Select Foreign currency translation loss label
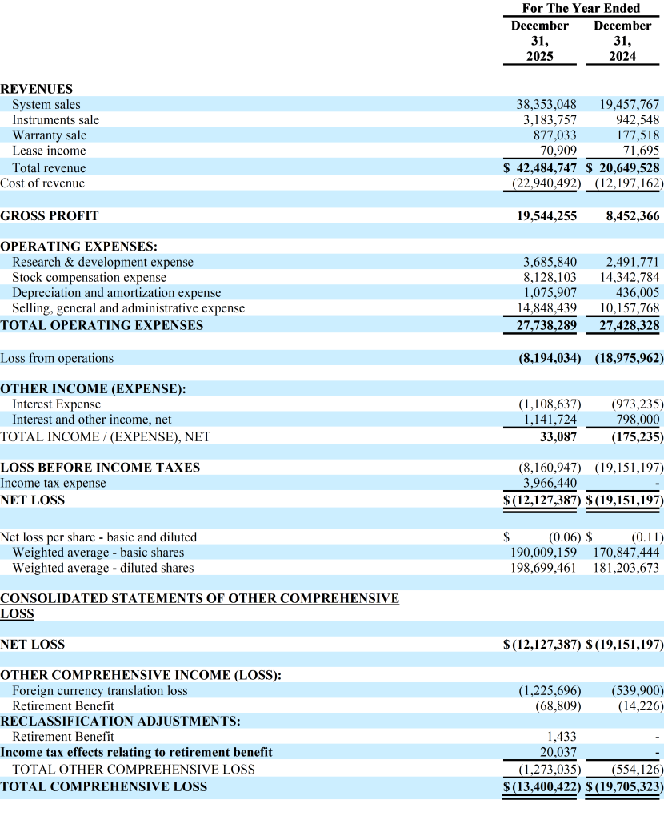This screenshot has height=820, width=664. point(100,690)
